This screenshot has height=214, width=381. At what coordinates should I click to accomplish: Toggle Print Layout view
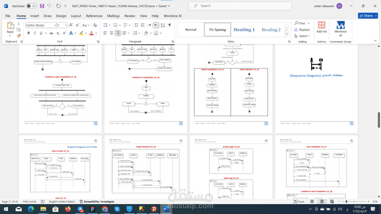pyautogui.click(x=322, y=201)
